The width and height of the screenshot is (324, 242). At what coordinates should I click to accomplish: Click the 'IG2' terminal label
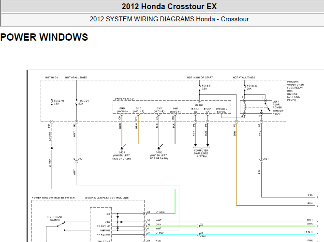click(108, 214)
